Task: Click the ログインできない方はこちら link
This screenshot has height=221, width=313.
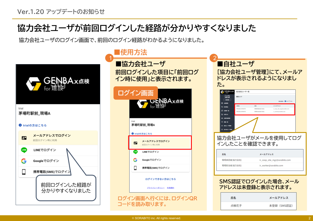Action: tap(160, 179)
